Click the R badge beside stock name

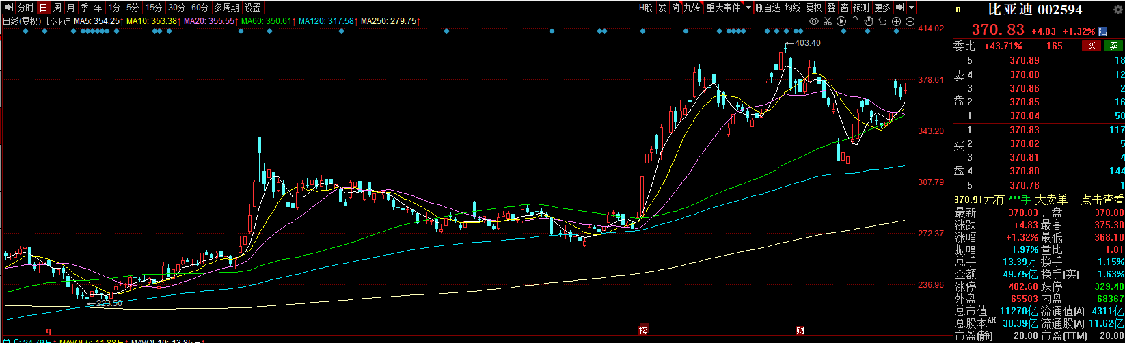(x=958, y=10)
